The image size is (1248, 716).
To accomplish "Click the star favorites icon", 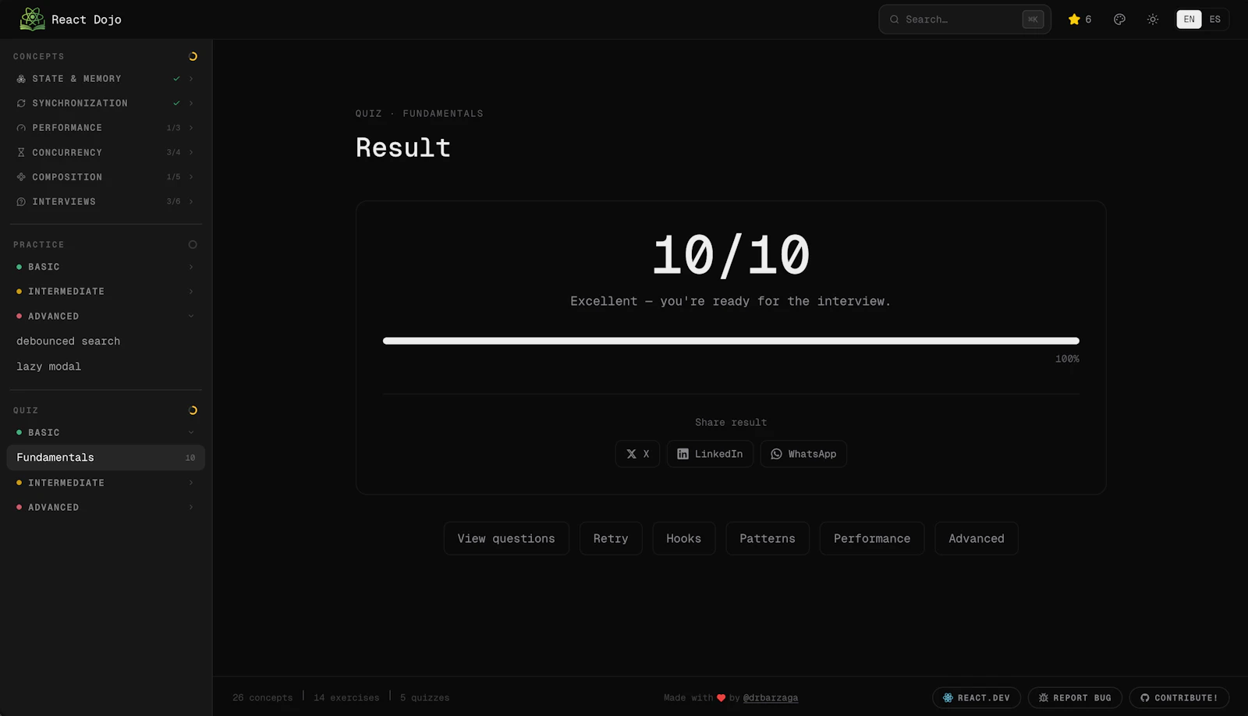I will [x=1074, y=19].
